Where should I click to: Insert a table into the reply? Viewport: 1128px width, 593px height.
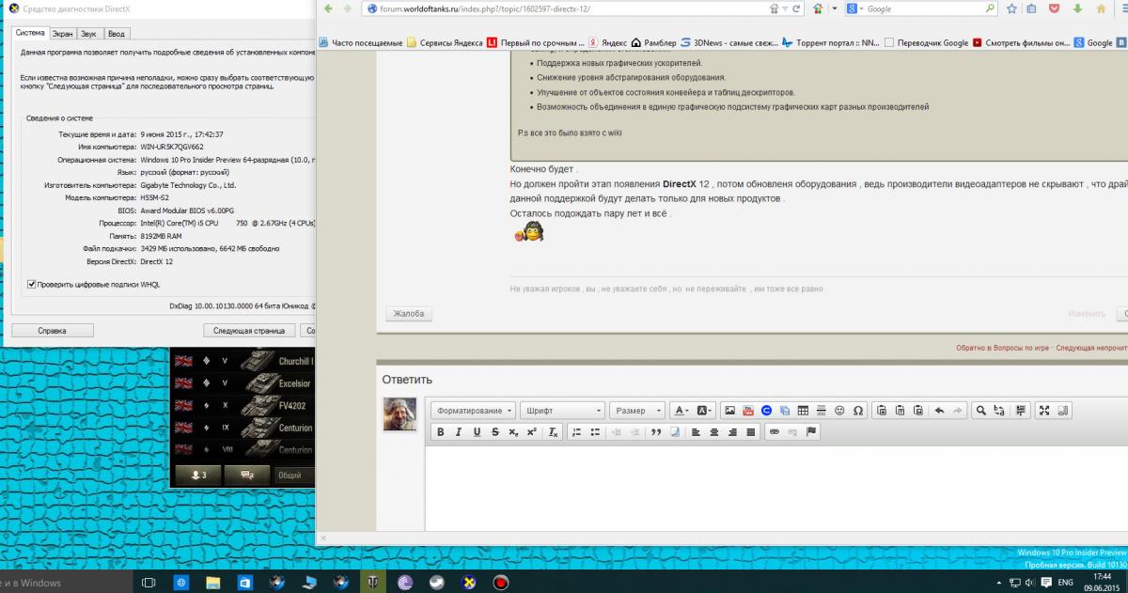click(803, 411)
